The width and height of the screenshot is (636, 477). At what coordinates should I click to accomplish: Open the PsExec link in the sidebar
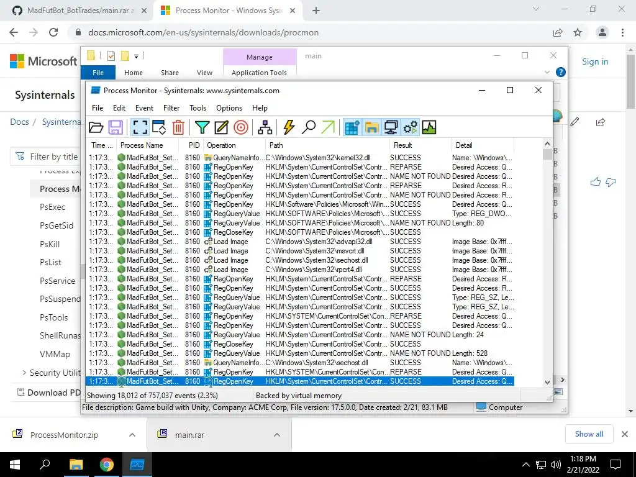click(52, 207)
